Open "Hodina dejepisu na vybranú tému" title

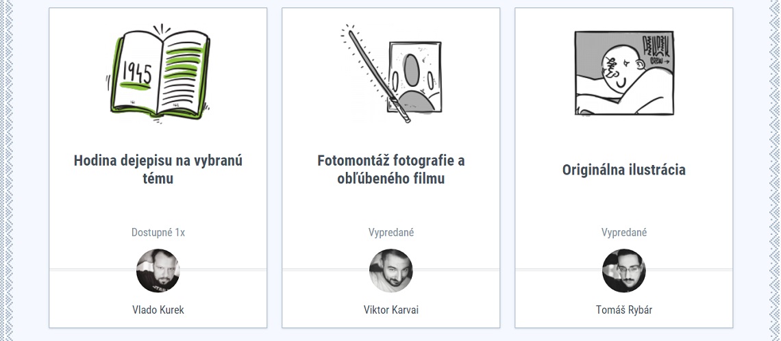[x=158, y=170]
